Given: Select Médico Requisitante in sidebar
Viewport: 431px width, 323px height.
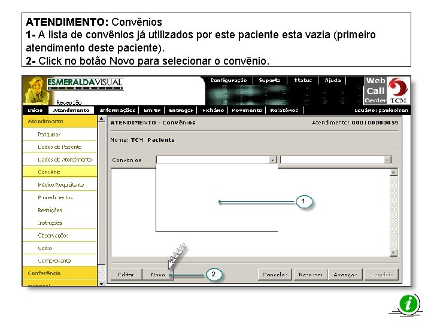Looking at the screenshot, I should coord(60,185).
